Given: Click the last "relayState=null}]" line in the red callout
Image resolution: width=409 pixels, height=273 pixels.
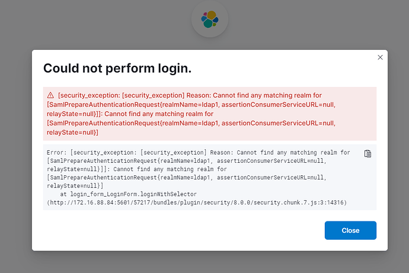Looking at the screenshot, I should (72, 132).
